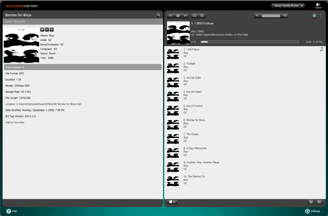Image resolution: width=328 pixels, height=216 pixels.
Task: Toggle shuffle mode
Action: click(202, 16)
